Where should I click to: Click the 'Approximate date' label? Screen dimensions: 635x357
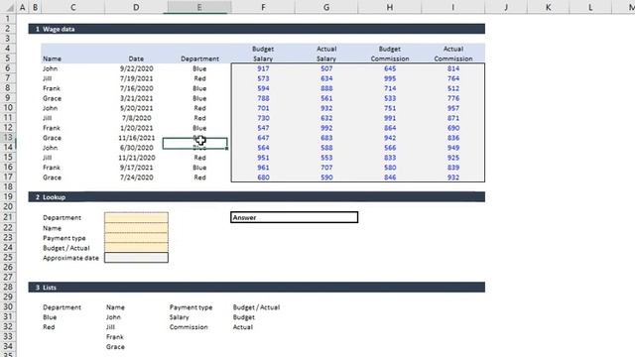(70, 258)
